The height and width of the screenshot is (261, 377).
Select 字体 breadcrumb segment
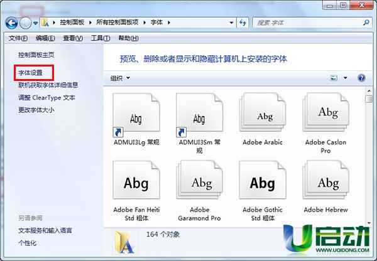(x=156, y=23)
